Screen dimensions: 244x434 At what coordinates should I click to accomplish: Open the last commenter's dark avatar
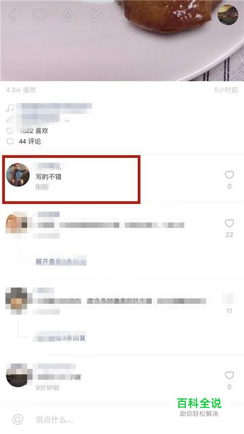[x=17, y=375]
